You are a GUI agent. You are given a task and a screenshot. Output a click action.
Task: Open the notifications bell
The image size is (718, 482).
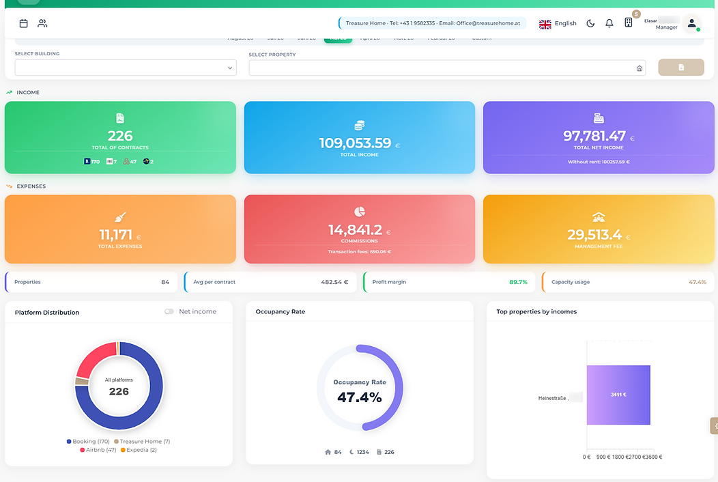(x=609, y=23)
